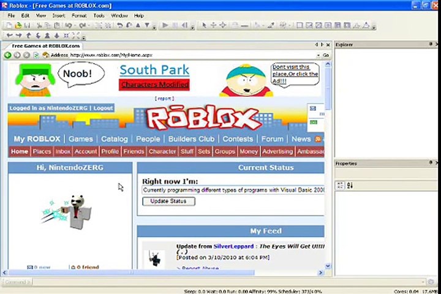Image resolution: width=441 pixels, height=294 pixels.
Task: Click the Copy toolbar icon
Action: point(48,26)
